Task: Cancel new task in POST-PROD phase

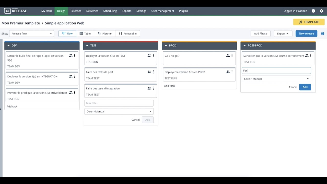Action: (x=293, y=87)
